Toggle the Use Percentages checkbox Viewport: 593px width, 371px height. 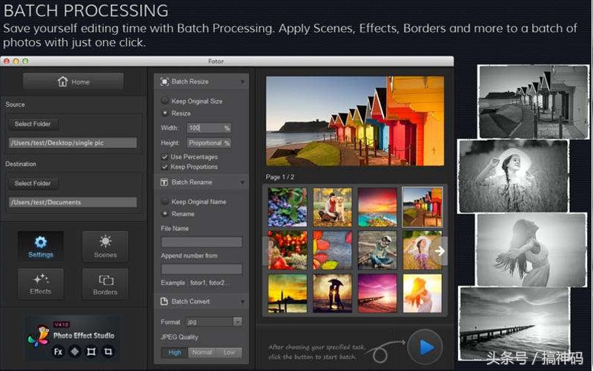[x=165, y=157]
